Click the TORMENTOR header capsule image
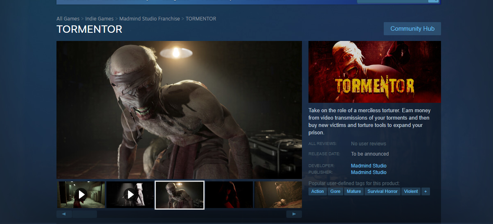This screenshot has width=493, height=224. pyautogui.click(x=375, y=72)
